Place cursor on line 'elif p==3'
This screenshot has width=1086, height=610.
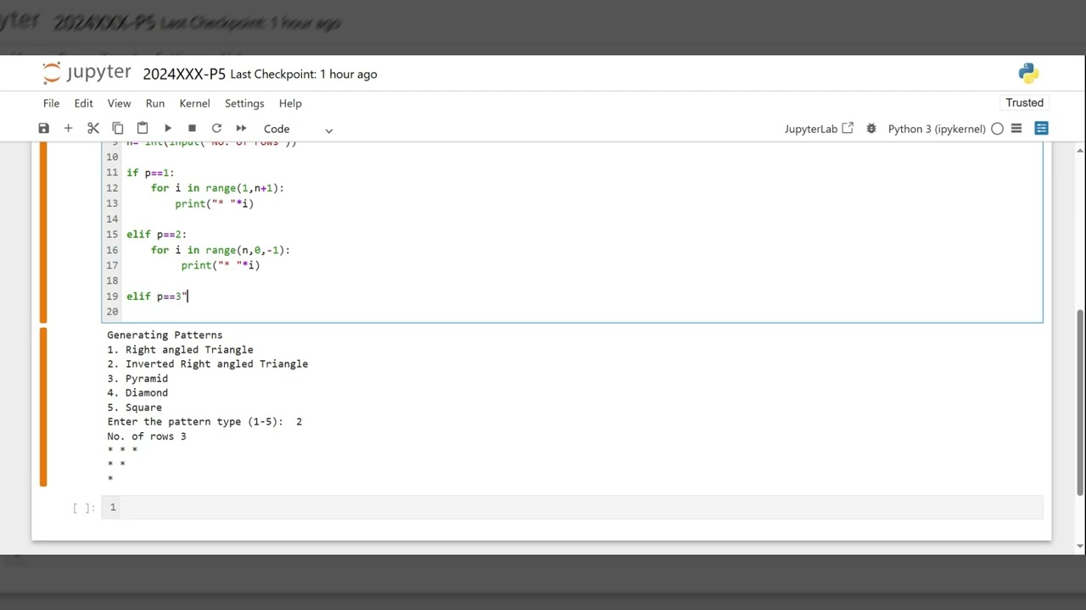tap(157, 297)
